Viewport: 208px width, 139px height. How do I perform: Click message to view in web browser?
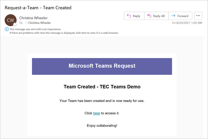pyautogui.click(x=64, y=33)
